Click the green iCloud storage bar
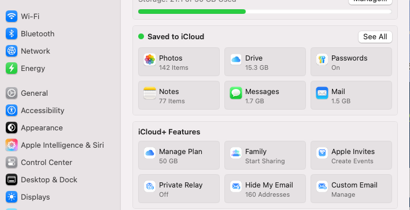The height and width of the screenshot is (210, 410). click(x=191, y=12)
